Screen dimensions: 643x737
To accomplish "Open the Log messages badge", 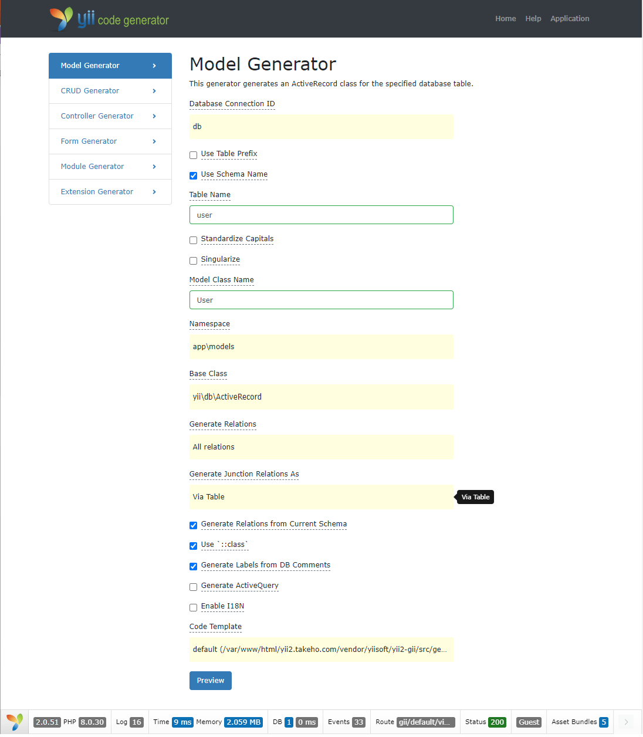I will [x=136, y=722].
